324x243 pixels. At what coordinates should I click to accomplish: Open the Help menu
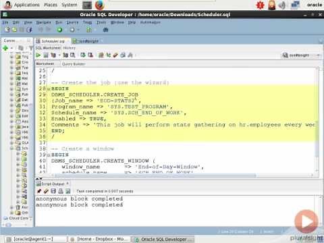click(x=132, y=22)
